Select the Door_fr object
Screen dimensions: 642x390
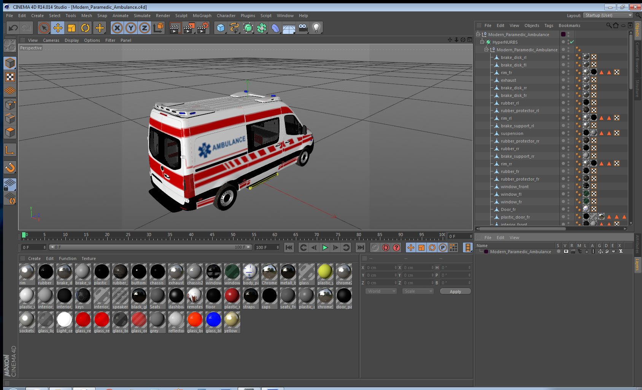[x=508, y=209]
